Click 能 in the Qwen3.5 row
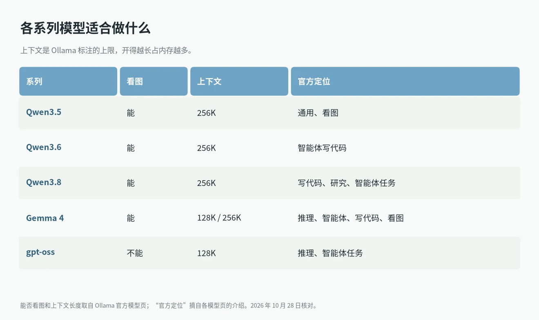539x320 pixels. (131, 113)
